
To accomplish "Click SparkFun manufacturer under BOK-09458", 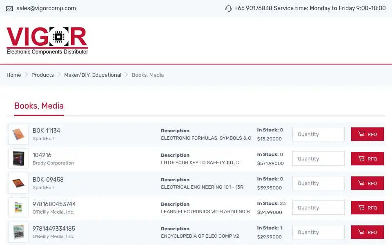I will [44, 187].
